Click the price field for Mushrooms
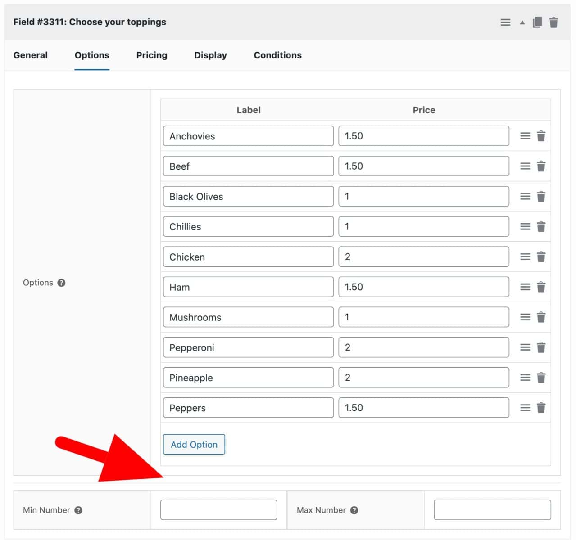 [423, 317]
